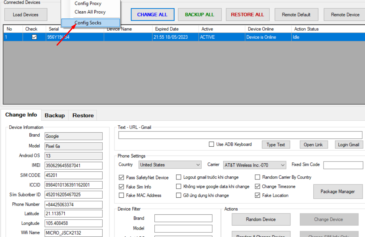
Task: Click the Load Devices button
Action: pos(26,15)
